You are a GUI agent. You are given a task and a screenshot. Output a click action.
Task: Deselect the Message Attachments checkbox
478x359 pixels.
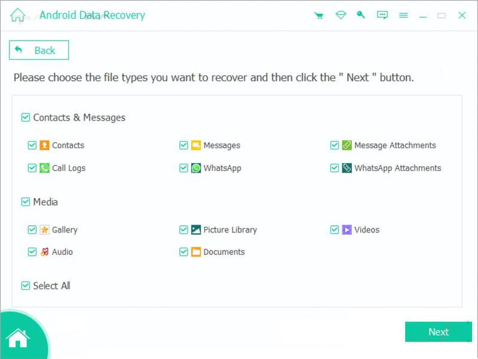(x=335, y=146)
